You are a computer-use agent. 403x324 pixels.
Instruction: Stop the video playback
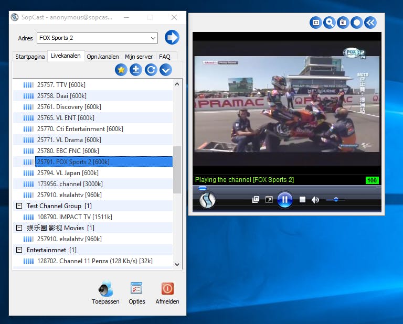[302, 199]
